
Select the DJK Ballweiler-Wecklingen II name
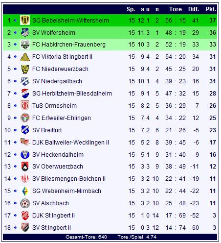(70, 143)
